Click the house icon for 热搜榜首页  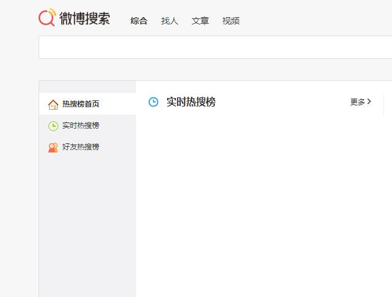(x=53, y=104)
